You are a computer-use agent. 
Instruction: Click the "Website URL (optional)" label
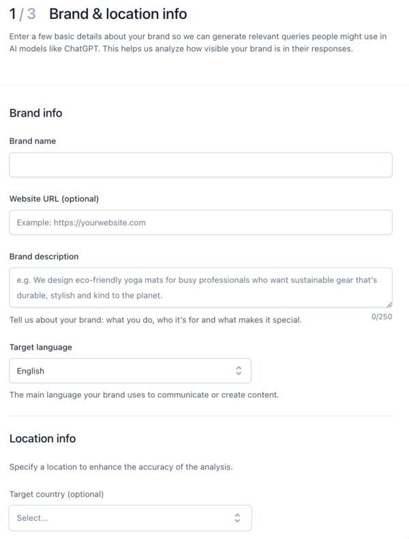click(x=54, y=199)
